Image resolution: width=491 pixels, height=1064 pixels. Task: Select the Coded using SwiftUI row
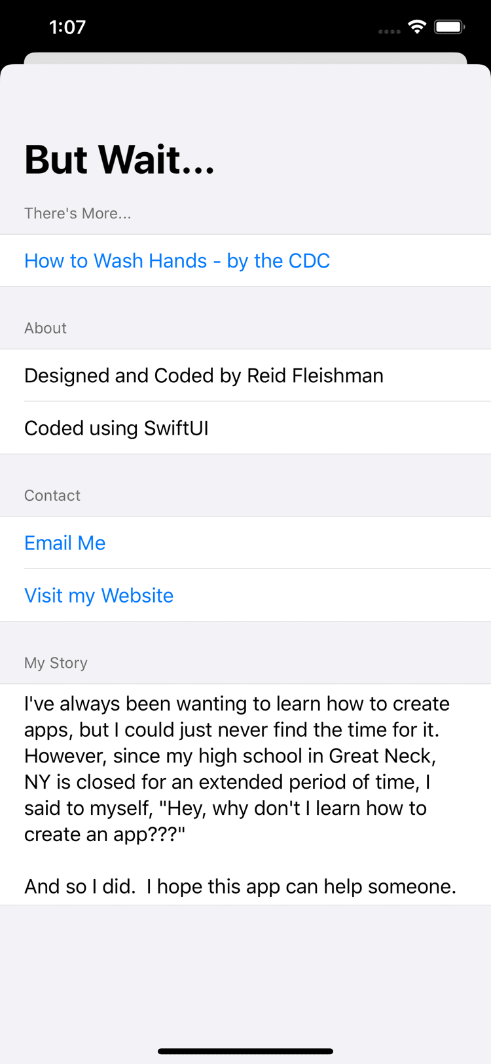click(x=117, y=428)
